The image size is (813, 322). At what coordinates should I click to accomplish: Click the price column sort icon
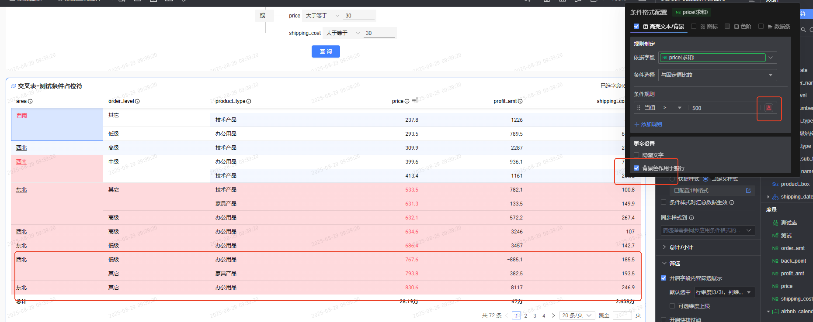pos(414,100)
